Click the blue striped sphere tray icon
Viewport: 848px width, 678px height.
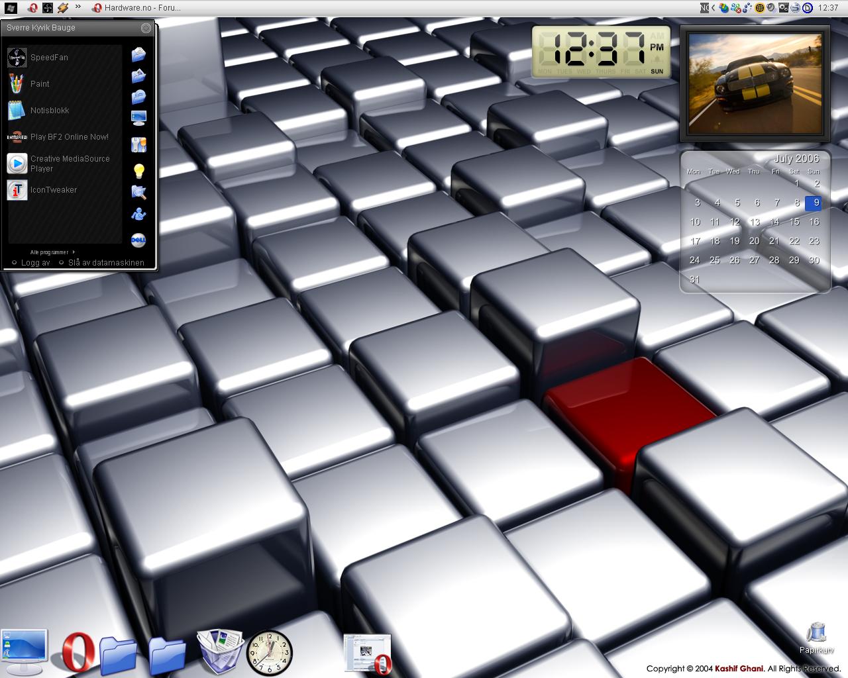[x=795, y=8]
